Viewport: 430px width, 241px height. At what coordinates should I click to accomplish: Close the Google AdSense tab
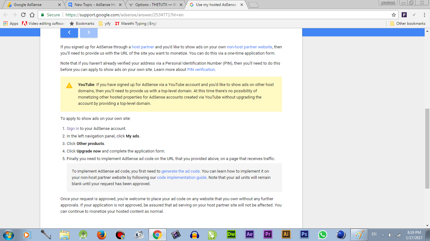pos(60,5)
